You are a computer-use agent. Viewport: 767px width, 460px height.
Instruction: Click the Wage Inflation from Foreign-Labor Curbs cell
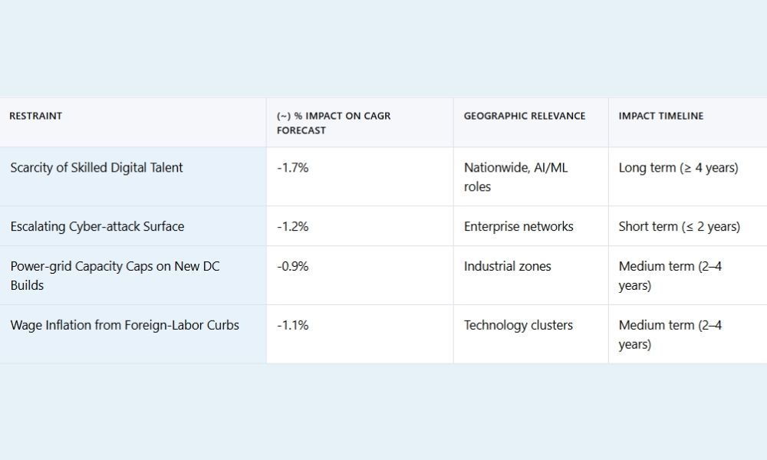coord(125,325)
